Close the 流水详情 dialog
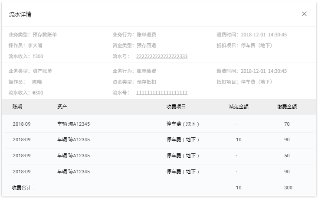The image size is (318, 198). pos(304,14)
